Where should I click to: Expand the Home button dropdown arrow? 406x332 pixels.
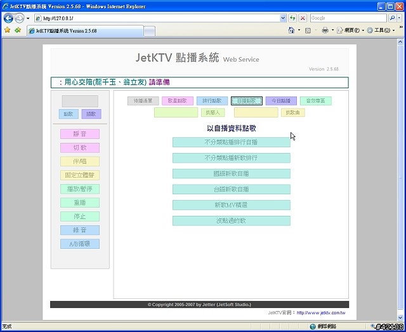coord(299,30)
